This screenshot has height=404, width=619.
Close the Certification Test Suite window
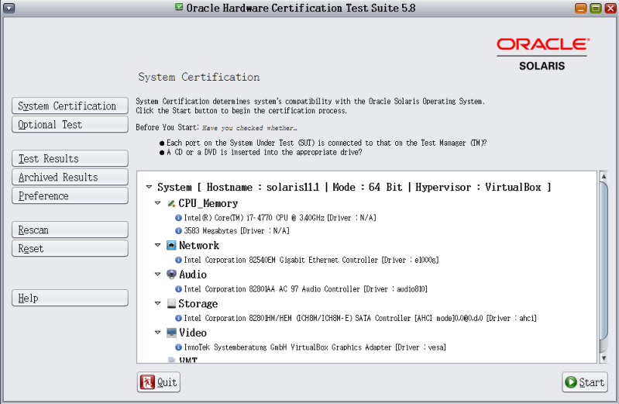(610, 8)
